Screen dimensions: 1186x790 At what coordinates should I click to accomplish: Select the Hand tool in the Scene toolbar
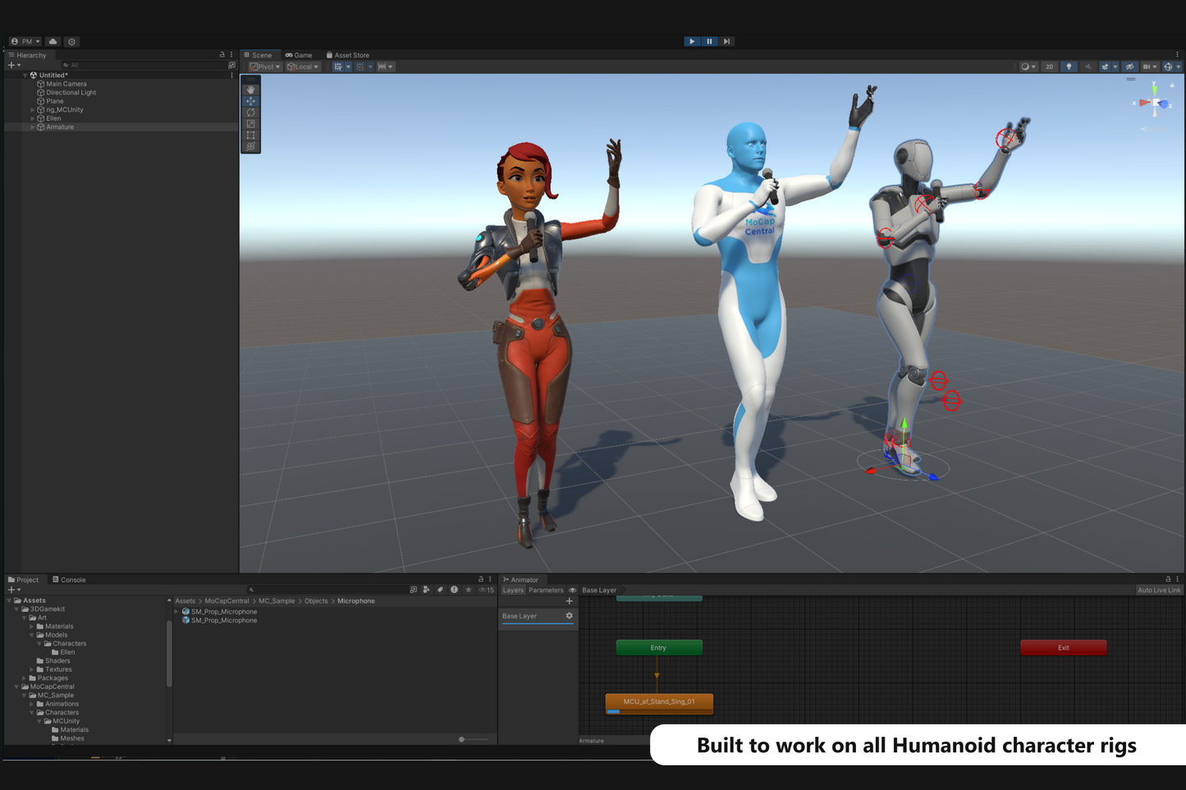click(x=250, y=89)
